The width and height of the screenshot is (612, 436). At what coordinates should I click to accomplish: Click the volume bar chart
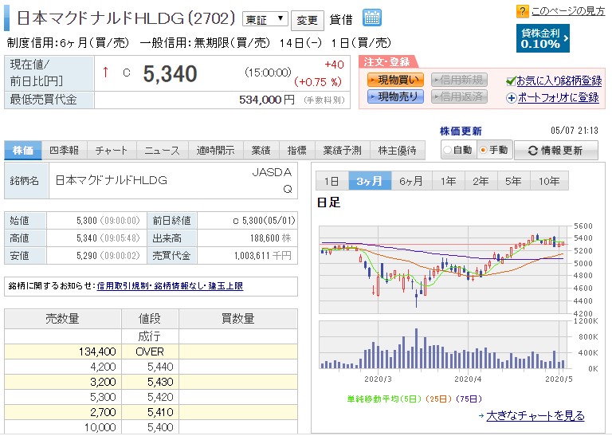[444, 344]
